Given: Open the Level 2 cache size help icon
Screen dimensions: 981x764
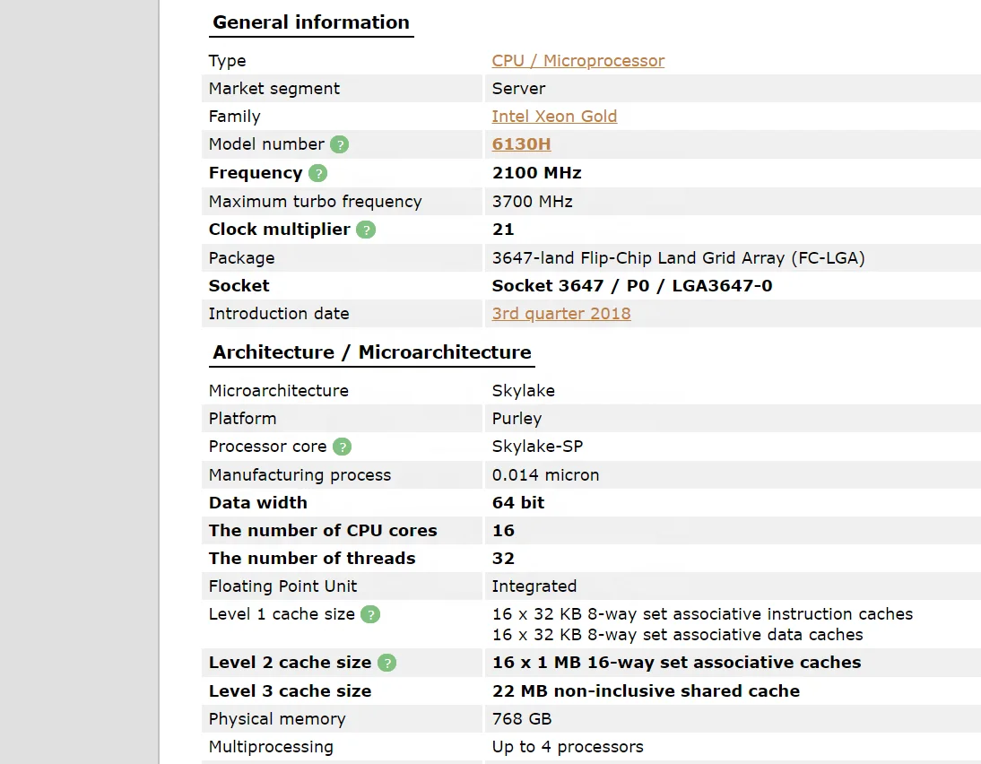Looking at the screenshot, I should point(387,663).
